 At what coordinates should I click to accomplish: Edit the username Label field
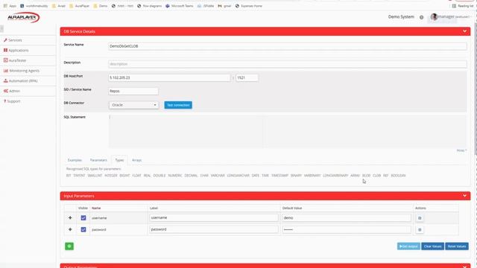click(x=214, y=218)
